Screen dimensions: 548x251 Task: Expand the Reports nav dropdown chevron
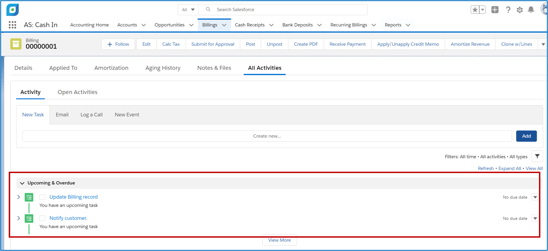click(x=408, y=25)
